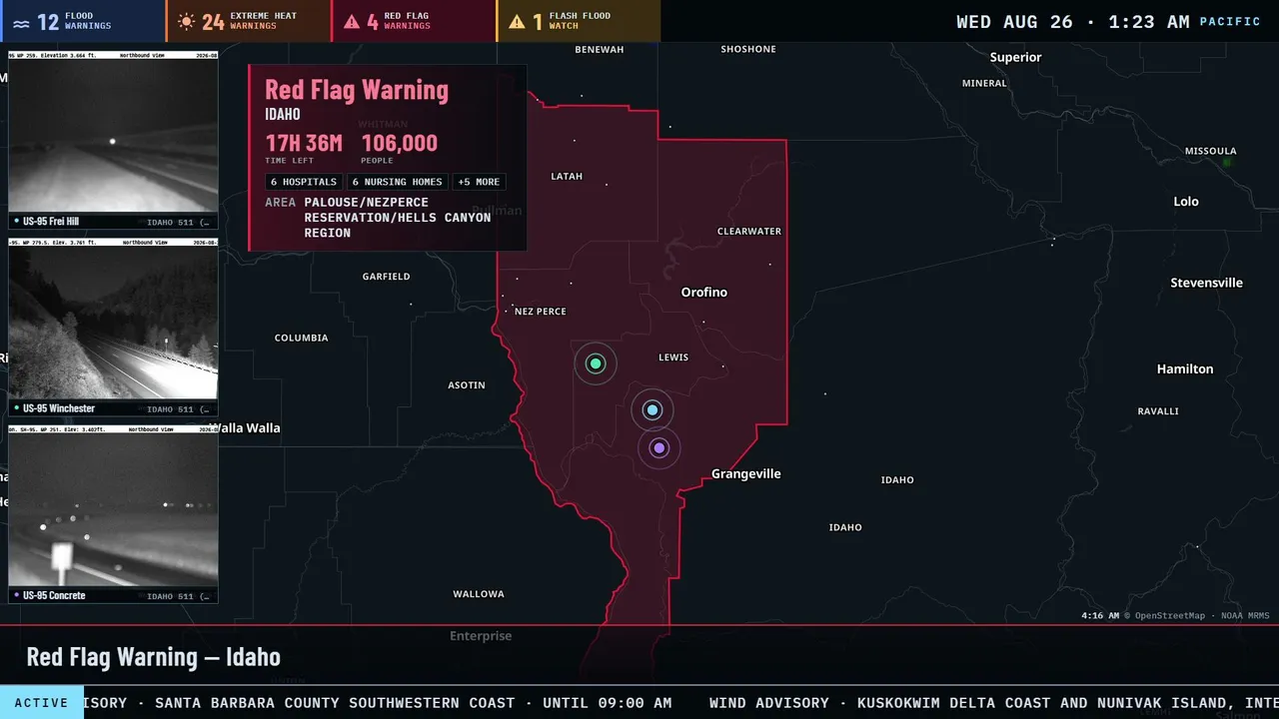The height and width of the screenshot is (719, 1279).
Task: Click the GARFIELD county label
Action: point(387,277)
